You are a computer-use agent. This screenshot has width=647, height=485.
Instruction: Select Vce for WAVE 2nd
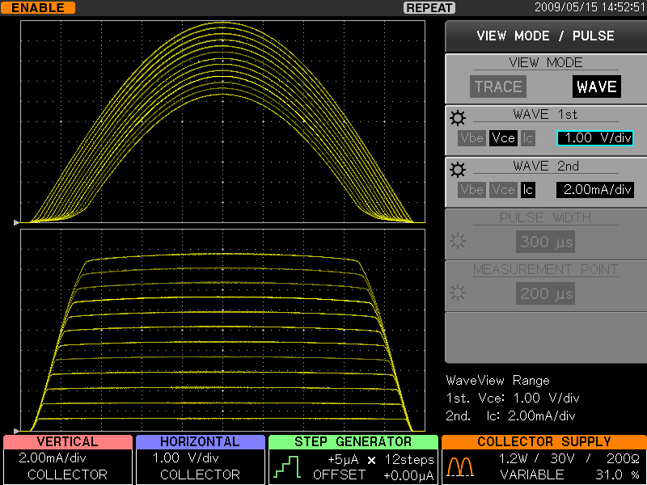[503, 190]
